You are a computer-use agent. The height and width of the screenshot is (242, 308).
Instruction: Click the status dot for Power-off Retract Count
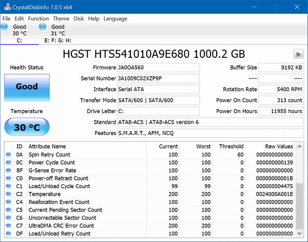8,178
